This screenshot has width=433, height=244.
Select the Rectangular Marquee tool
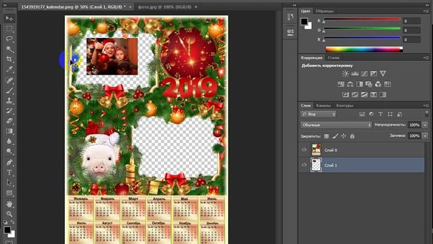tap(9, 28)
